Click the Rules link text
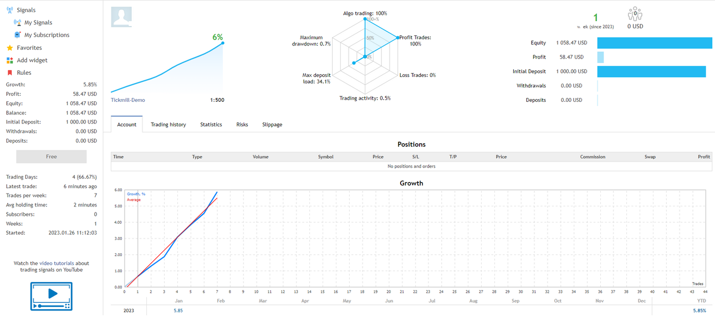The width and height of the screenshot is (715, 322). click(x=24, y=72)
